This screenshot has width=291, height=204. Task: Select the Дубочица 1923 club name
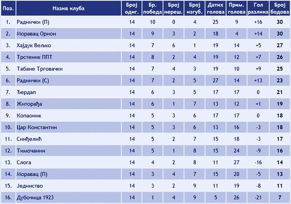coord(35,198)
